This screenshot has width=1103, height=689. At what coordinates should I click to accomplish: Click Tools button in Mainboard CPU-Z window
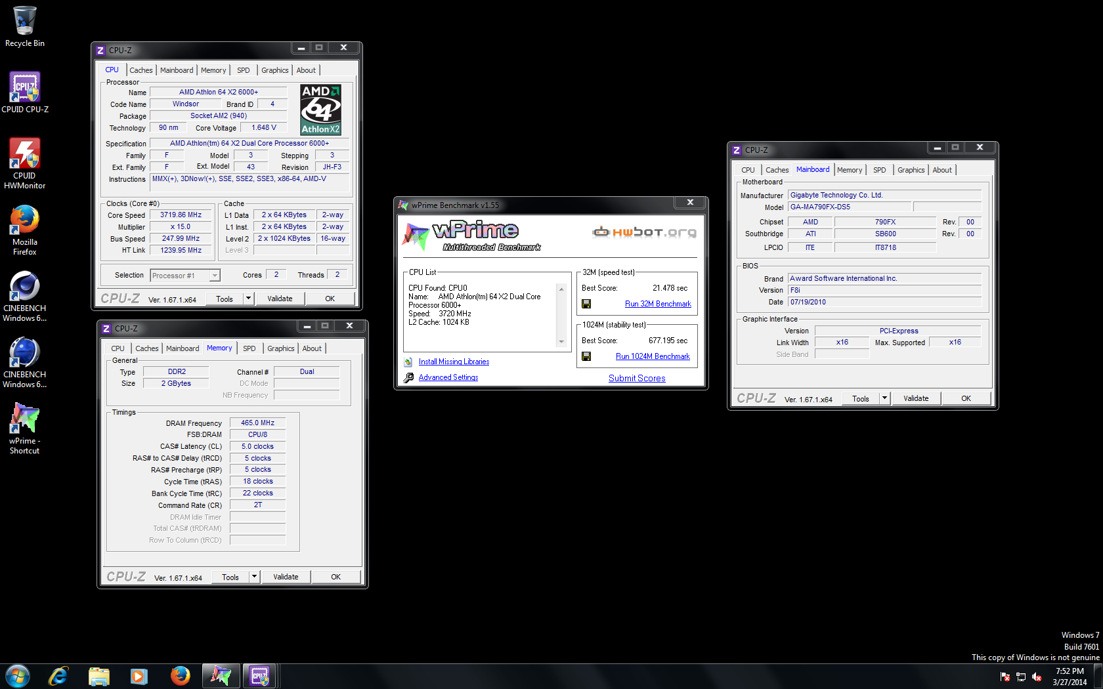860,398
